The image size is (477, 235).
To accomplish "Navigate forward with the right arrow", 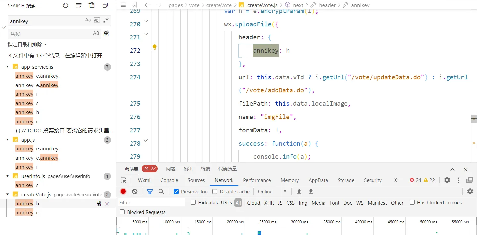I will (159, 5).
